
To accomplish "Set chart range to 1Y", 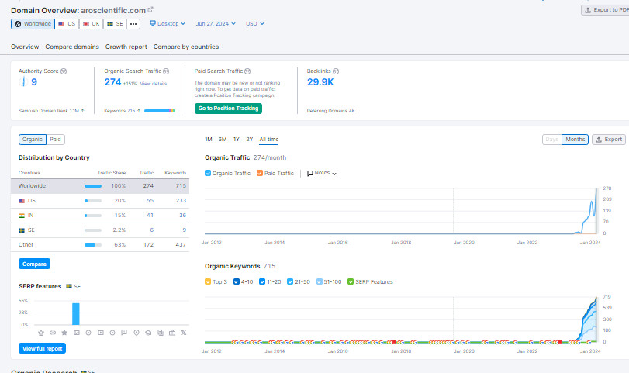I will pos(237,139).
